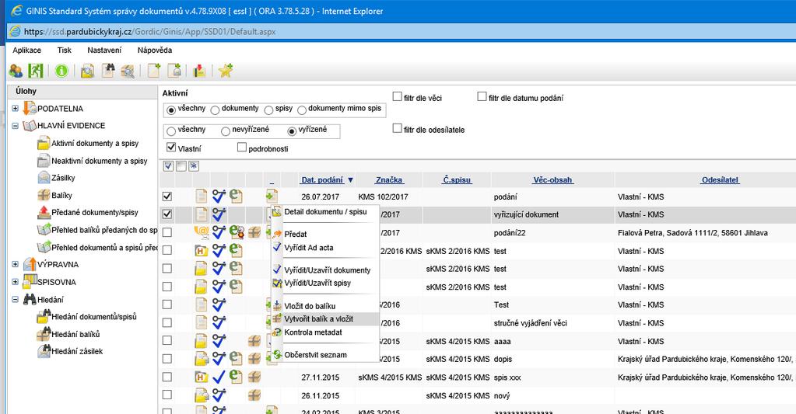The height and width of the screenshot is (414, 796).
Task: Uncheck the 'Vlastní' checkbox
Action: click(x=171, y=148)
